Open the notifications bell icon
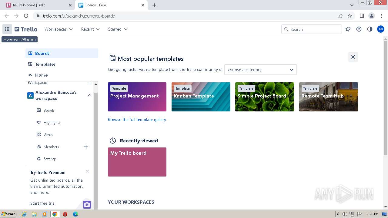 [348, 29]
